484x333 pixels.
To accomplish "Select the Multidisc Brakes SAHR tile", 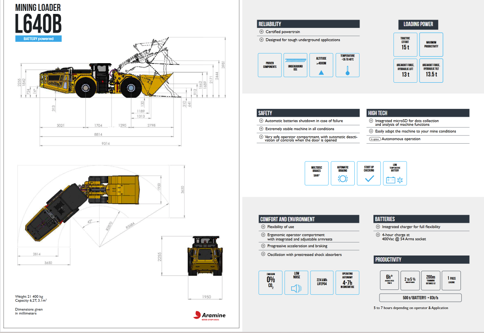I will tap(316, 173).
